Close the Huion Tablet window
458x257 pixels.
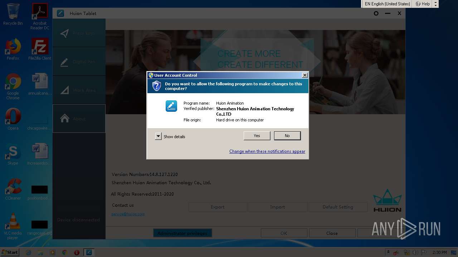click(x=399, y=13)
